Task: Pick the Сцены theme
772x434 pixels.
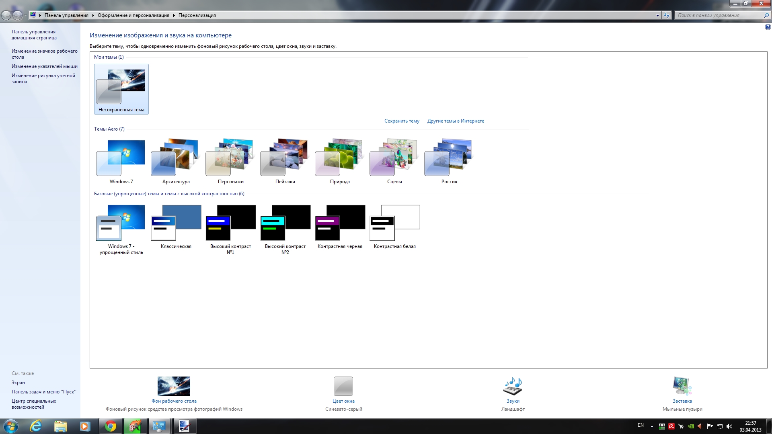Action: [394, 161]
